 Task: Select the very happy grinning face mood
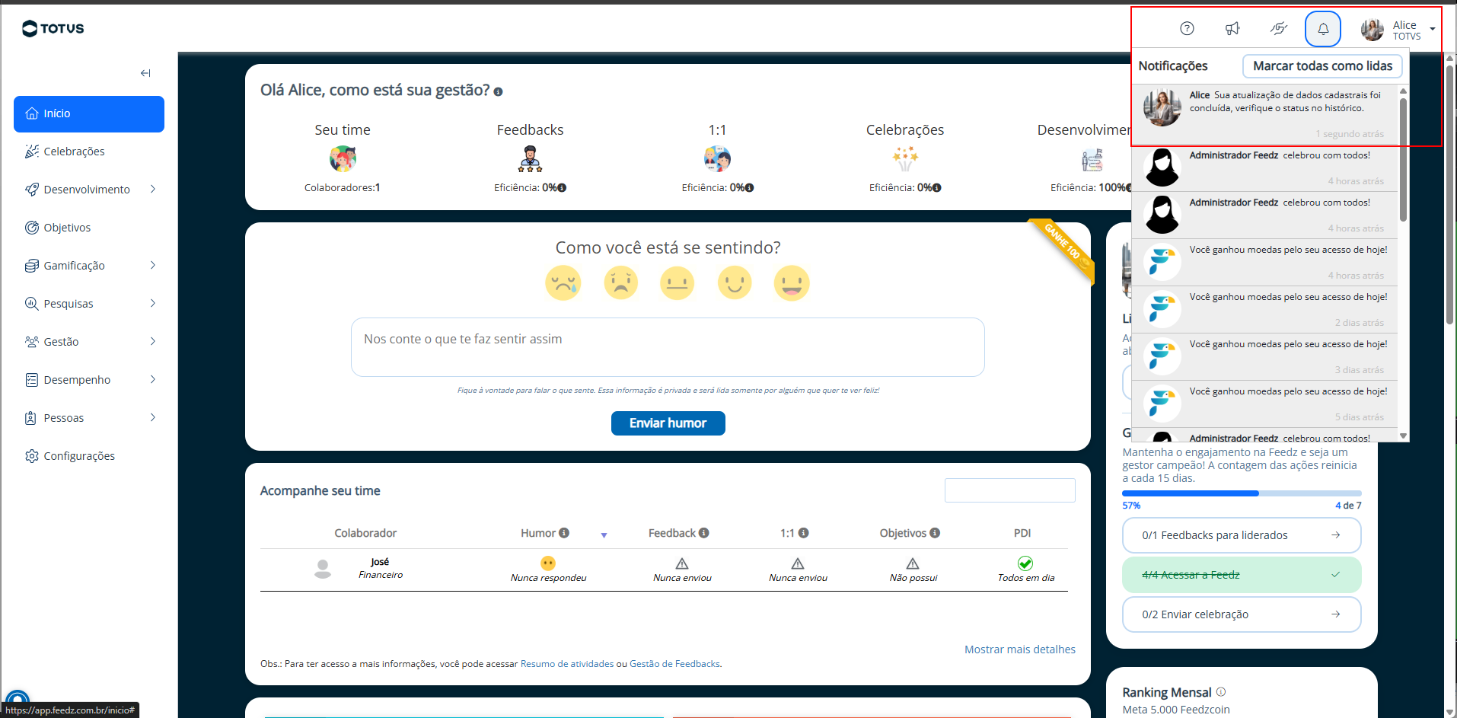click(x=792, y=283)
